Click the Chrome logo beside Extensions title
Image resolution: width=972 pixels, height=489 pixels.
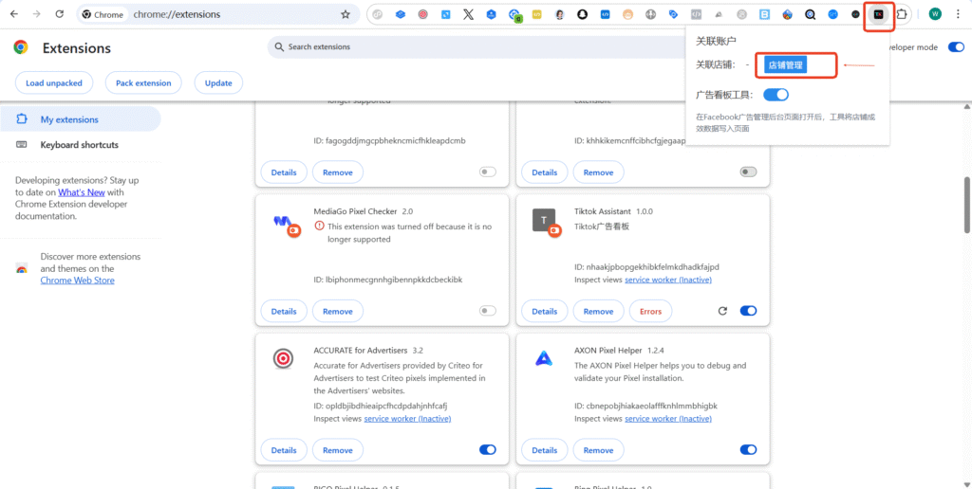[21, 47]
